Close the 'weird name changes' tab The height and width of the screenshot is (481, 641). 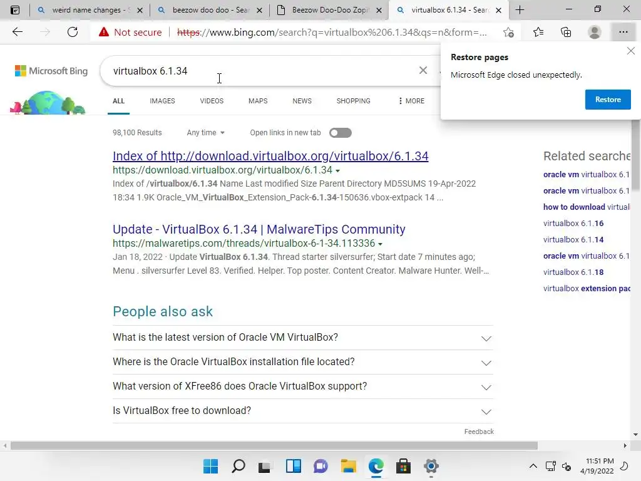[x=140, y=10]
